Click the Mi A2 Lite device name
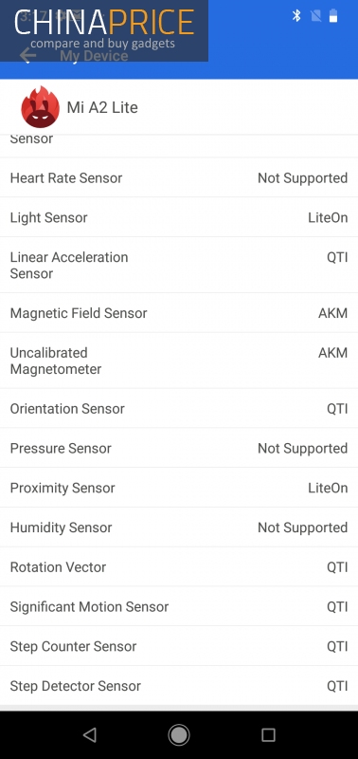Viewport: 358px width, 759px height. coord(102,107)
